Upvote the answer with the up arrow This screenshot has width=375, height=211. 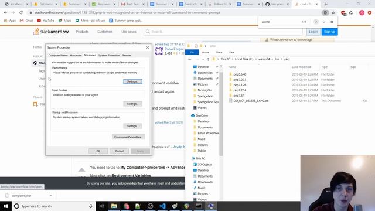81,169
